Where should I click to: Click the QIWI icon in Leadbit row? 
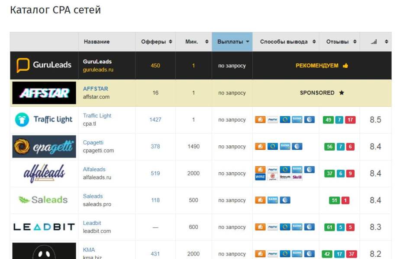285,227
